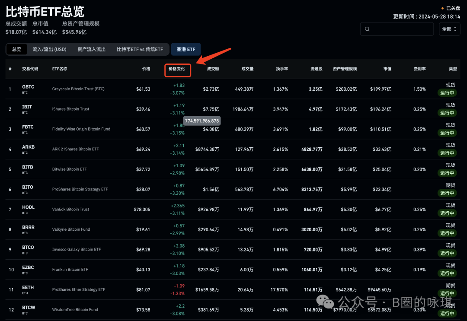Image resolution: width=467 pixels, height=321 pixels.
Task: Click the $200.02亿 AUM for GBTC
Action: 346,89
